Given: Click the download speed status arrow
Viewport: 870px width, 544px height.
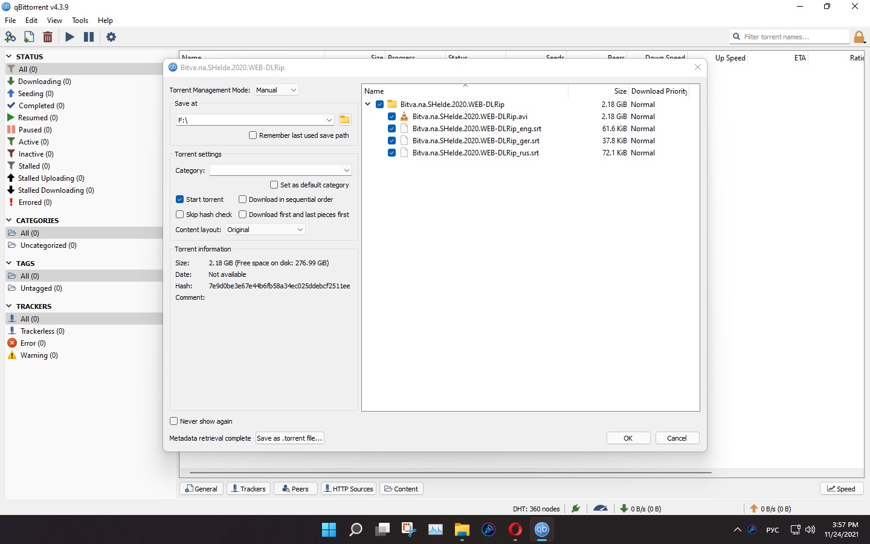Looking at the screenshot, I should 624,508.
